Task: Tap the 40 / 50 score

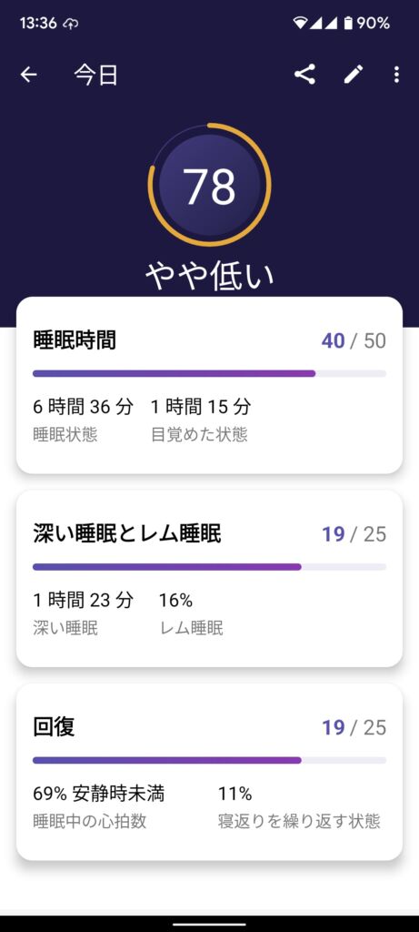Action: 354,341
